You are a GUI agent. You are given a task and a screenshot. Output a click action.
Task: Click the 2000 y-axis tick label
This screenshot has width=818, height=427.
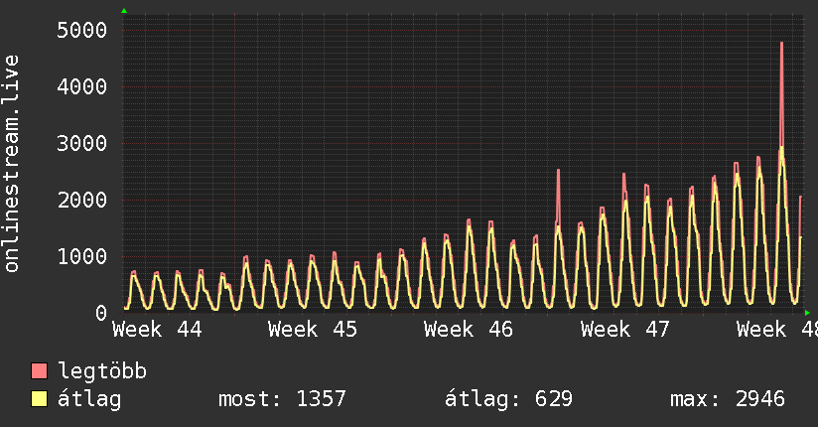[x=82, y=200]
